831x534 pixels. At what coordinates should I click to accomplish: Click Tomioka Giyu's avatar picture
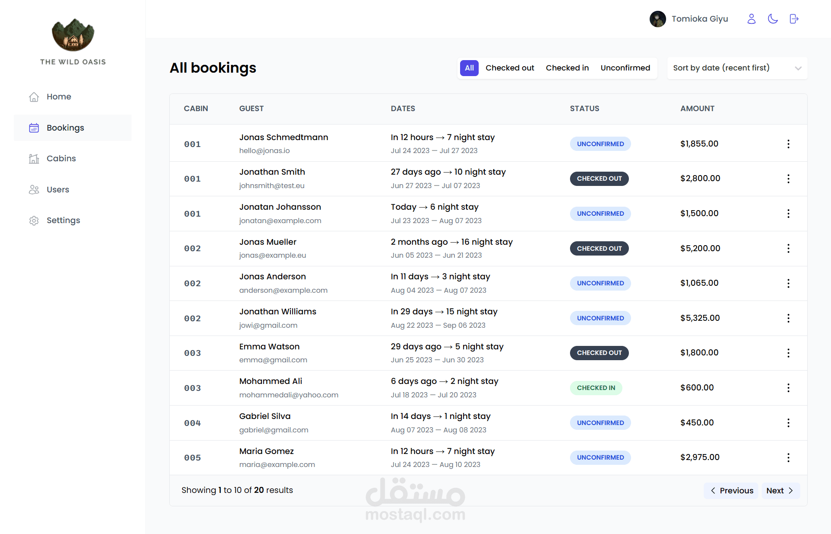point(657,19)
